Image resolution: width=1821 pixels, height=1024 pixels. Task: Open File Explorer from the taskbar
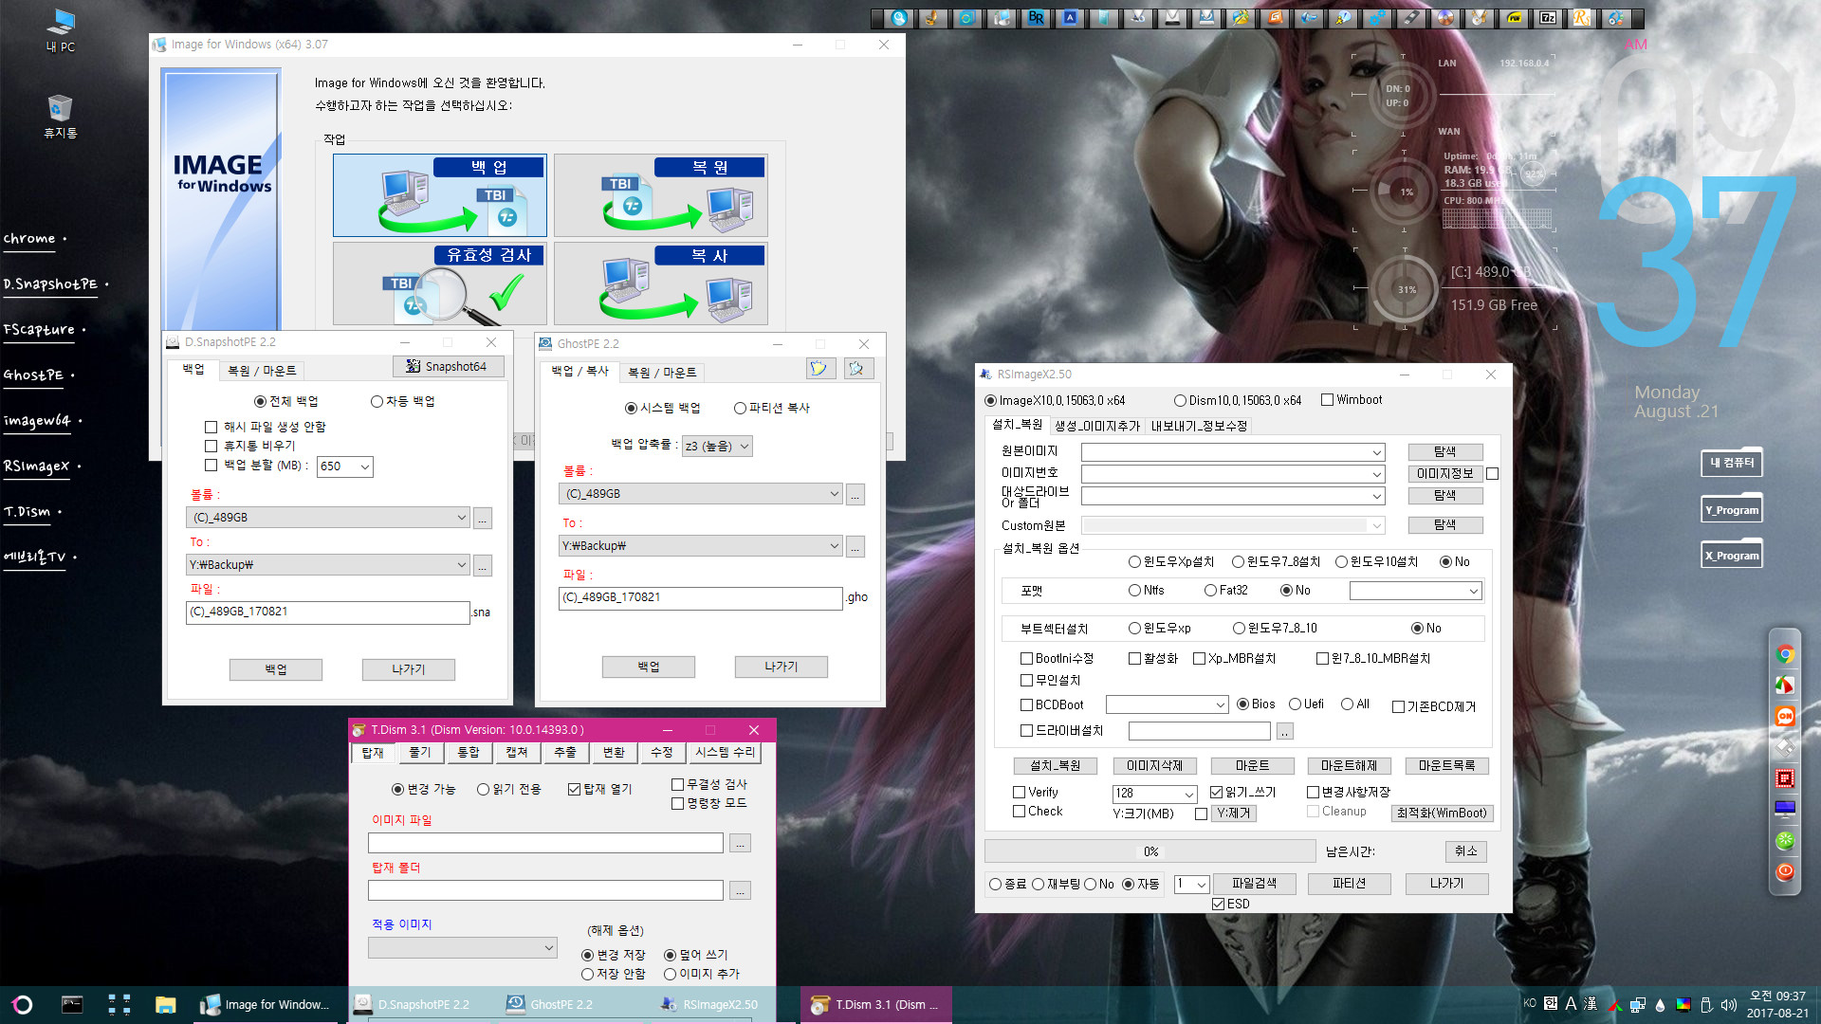[x=166, y=1005]
